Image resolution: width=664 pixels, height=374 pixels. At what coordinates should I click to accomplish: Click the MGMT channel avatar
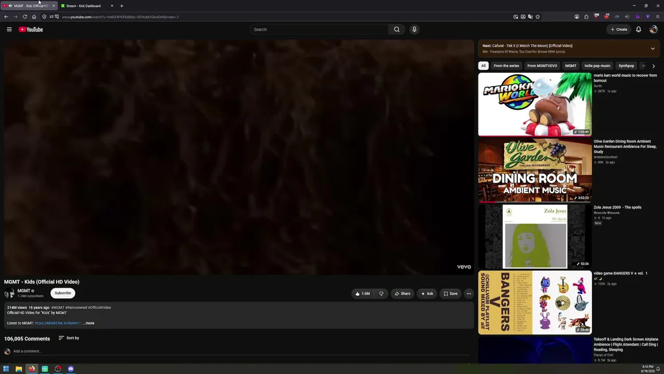click(9, 293)
